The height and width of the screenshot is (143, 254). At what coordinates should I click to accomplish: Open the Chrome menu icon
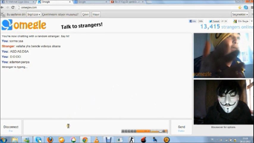coord(252,7)
